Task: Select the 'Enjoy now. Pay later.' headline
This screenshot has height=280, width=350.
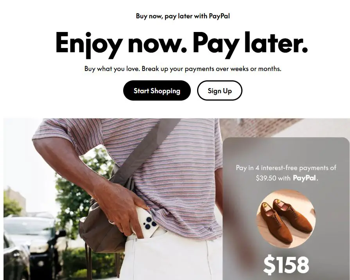Action: (x=181, y=43)
